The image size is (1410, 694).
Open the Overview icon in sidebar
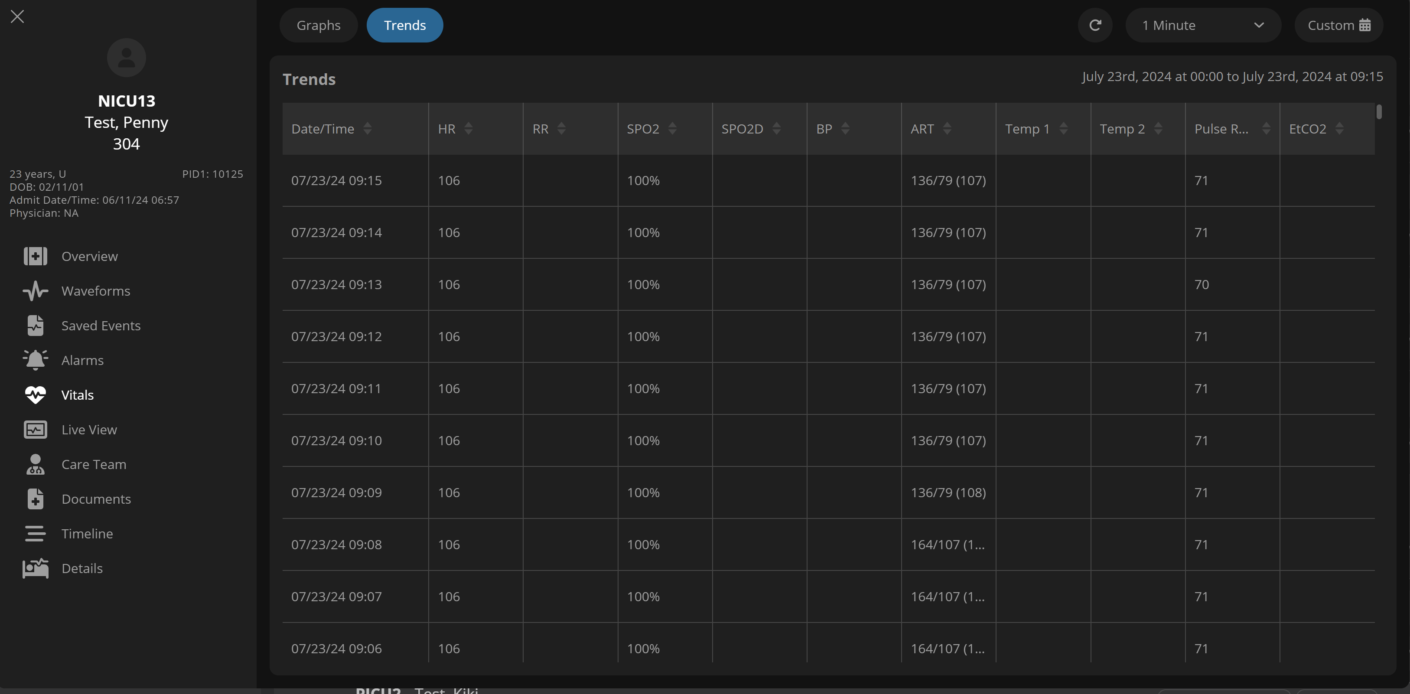pyautogui.click(x=36, y=256)
